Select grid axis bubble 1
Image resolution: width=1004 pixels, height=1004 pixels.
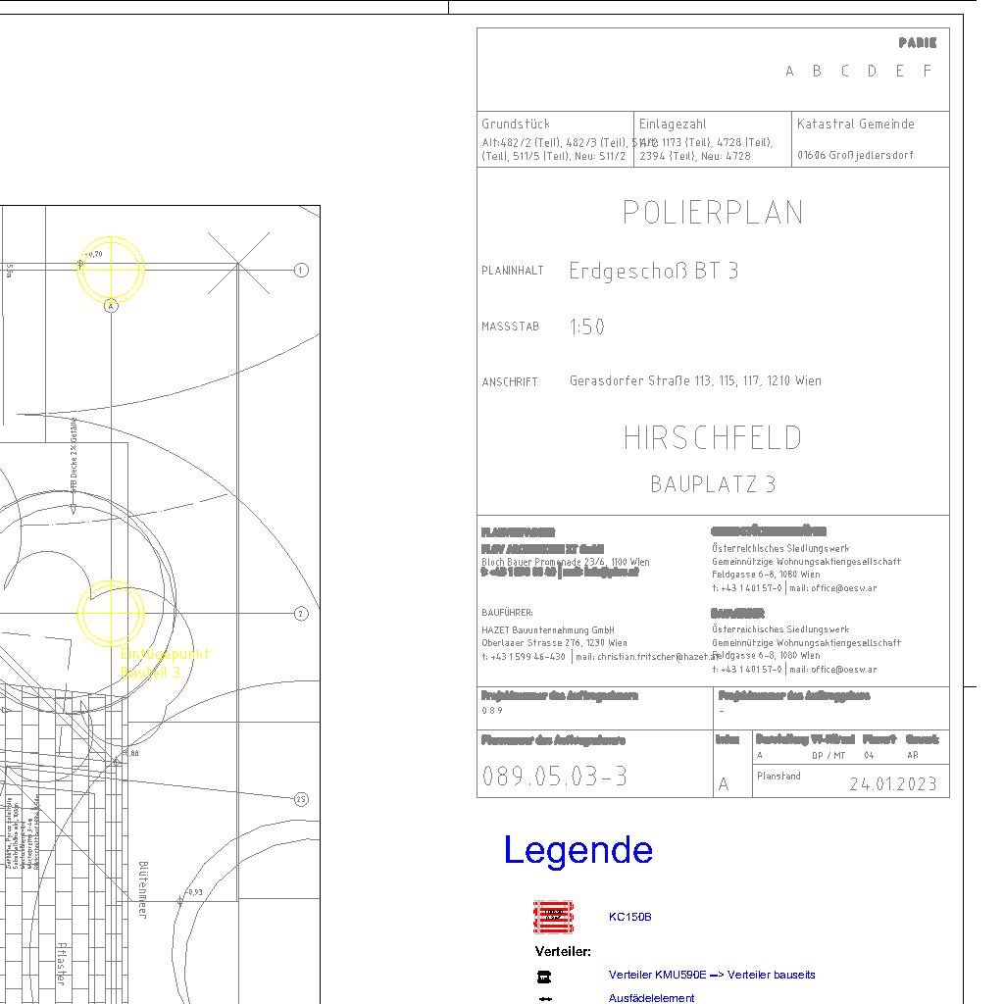pos(301,270)
